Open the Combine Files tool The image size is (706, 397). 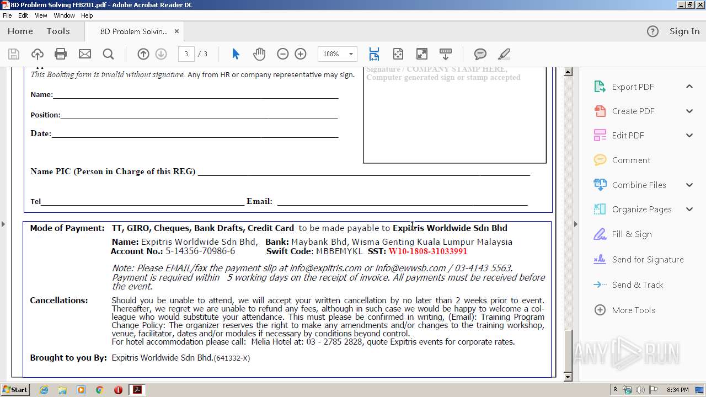point(639,185)
